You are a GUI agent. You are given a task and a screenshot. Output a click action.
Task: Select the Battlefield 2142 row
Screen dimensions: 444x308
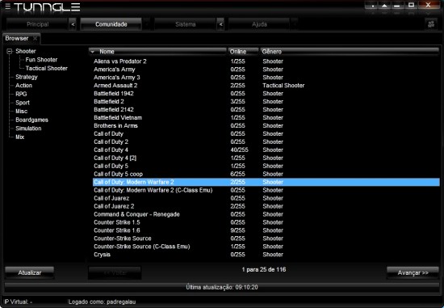pos(266,109)
